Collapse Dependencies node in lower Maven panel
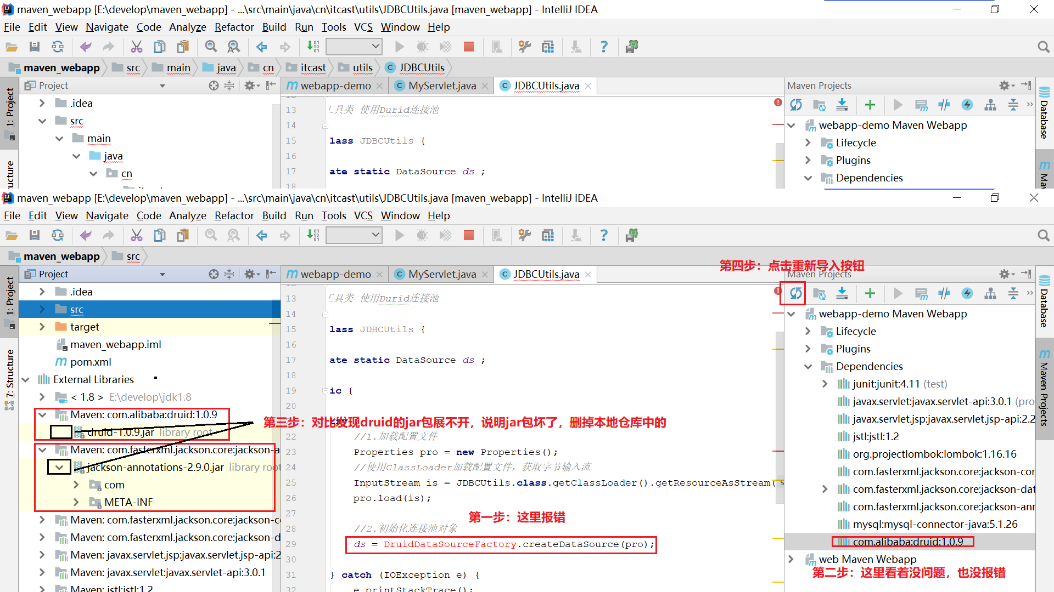This screenshot has width=1054, height=592. (x=808, y=366)
